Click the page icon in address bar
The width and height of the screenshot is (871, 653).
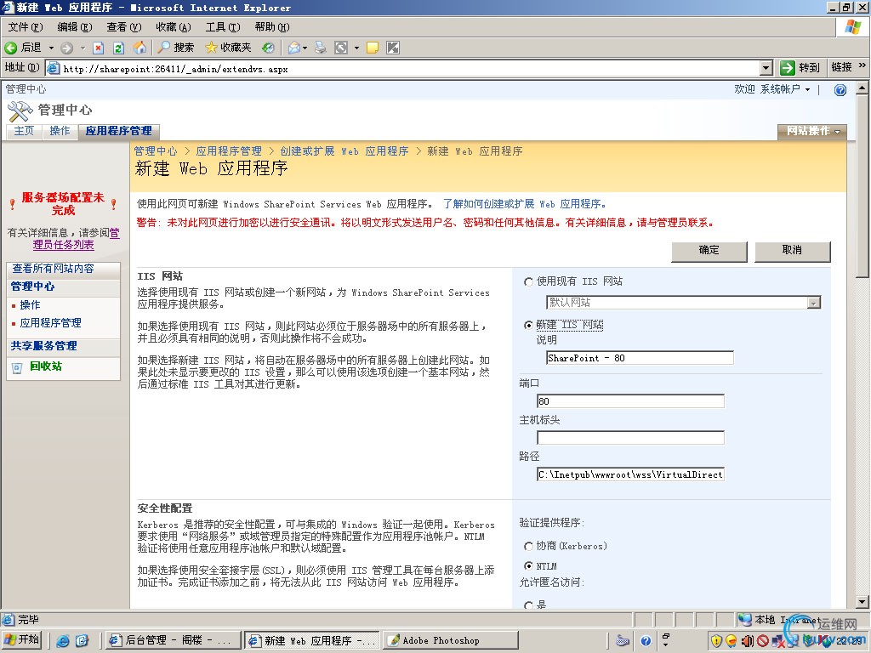point(54,68)
